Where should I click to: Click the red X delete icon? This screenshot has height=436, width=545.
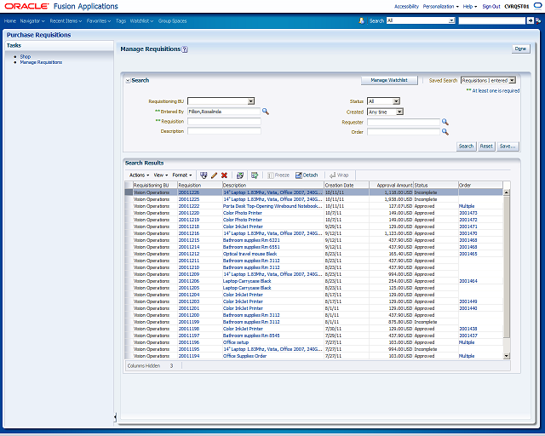coord(224,175)
